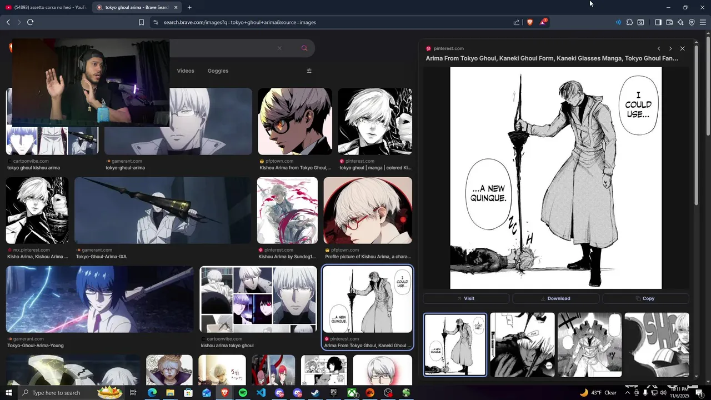
Task: Click the Visit button under the preview
Action: tap(466, 298)
